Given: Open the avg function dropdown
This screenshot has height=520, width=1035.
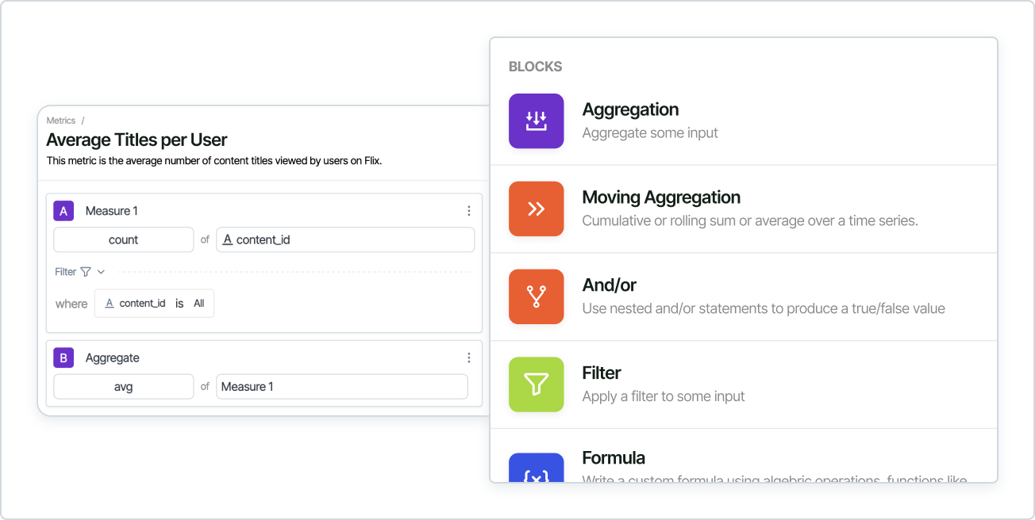Looking at the screenshot, I should tap(123, 387).
